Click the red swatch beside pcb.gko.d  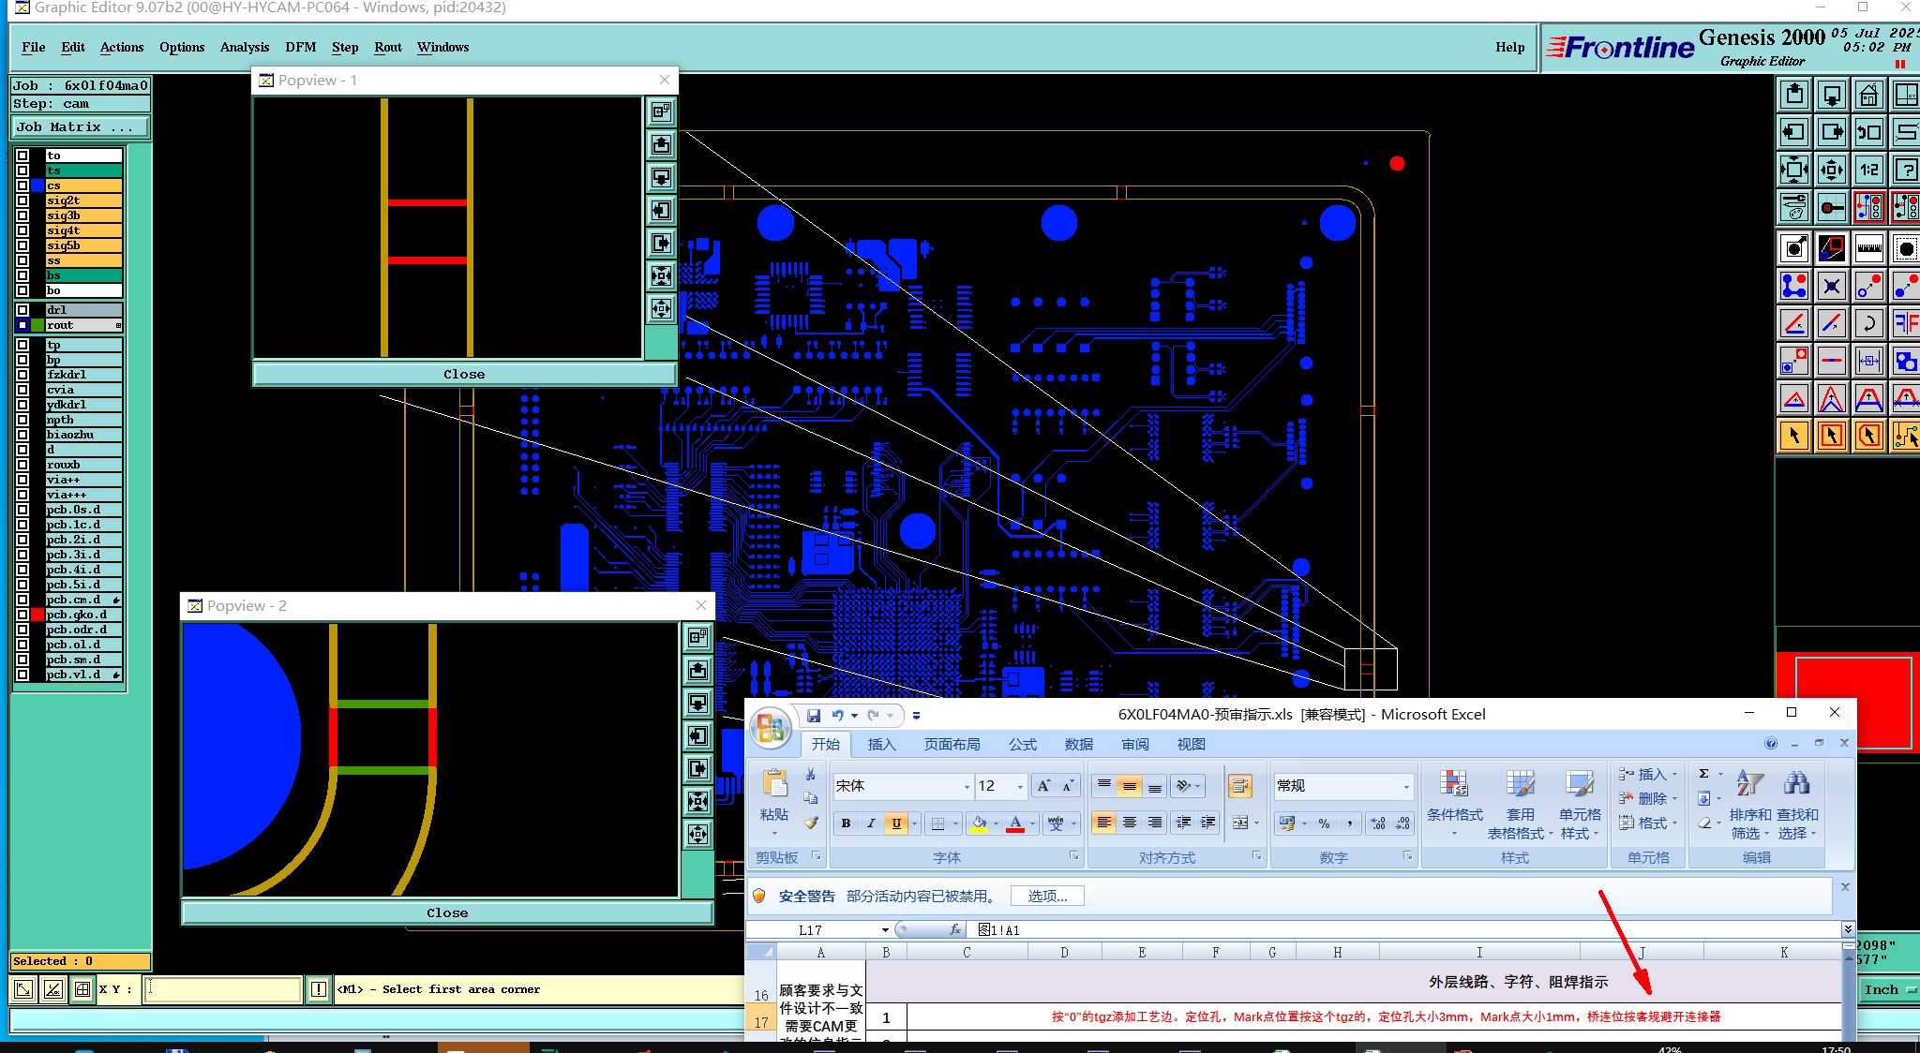(37, 615)
